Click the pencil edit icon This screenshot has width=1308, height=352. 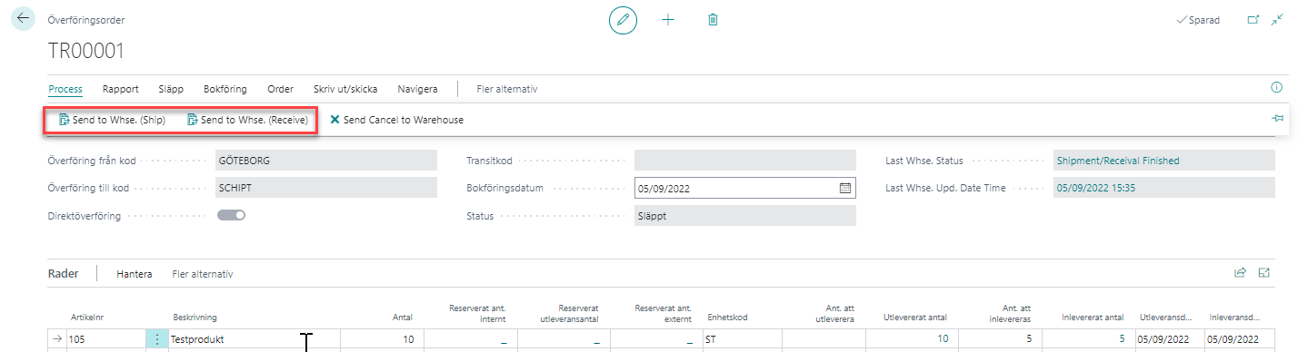pos(623,20)
